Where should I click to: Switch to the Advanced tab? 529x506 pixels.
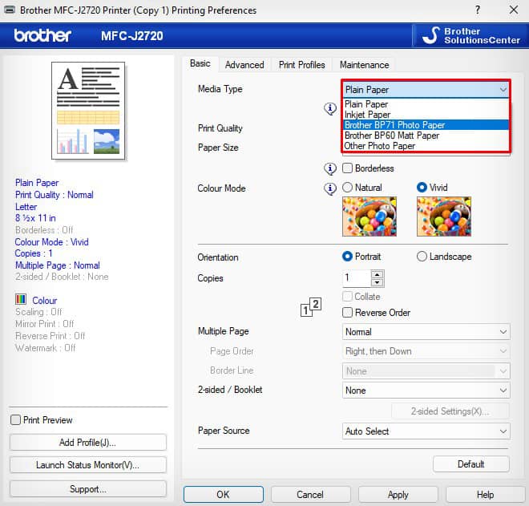pyautogui.click(x=244, y=64)
